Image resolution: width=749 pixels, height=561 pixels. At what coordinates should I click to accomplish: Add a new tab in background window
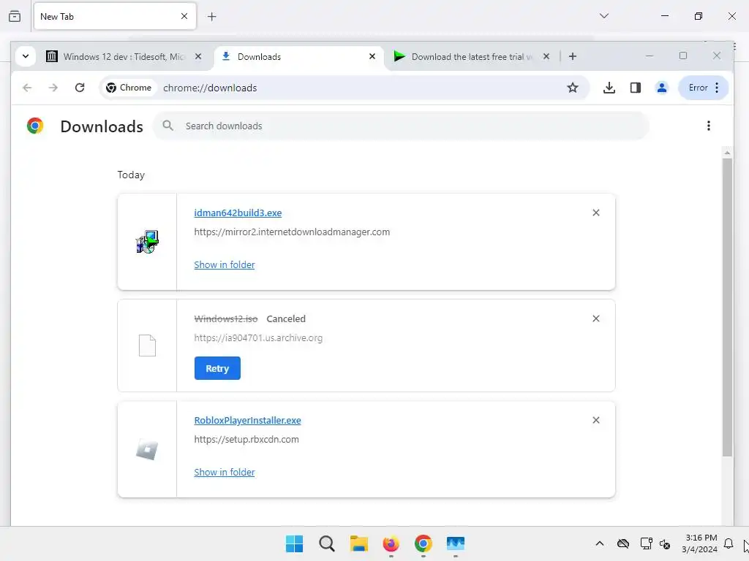pyautogui.click(x=211, y=17)
